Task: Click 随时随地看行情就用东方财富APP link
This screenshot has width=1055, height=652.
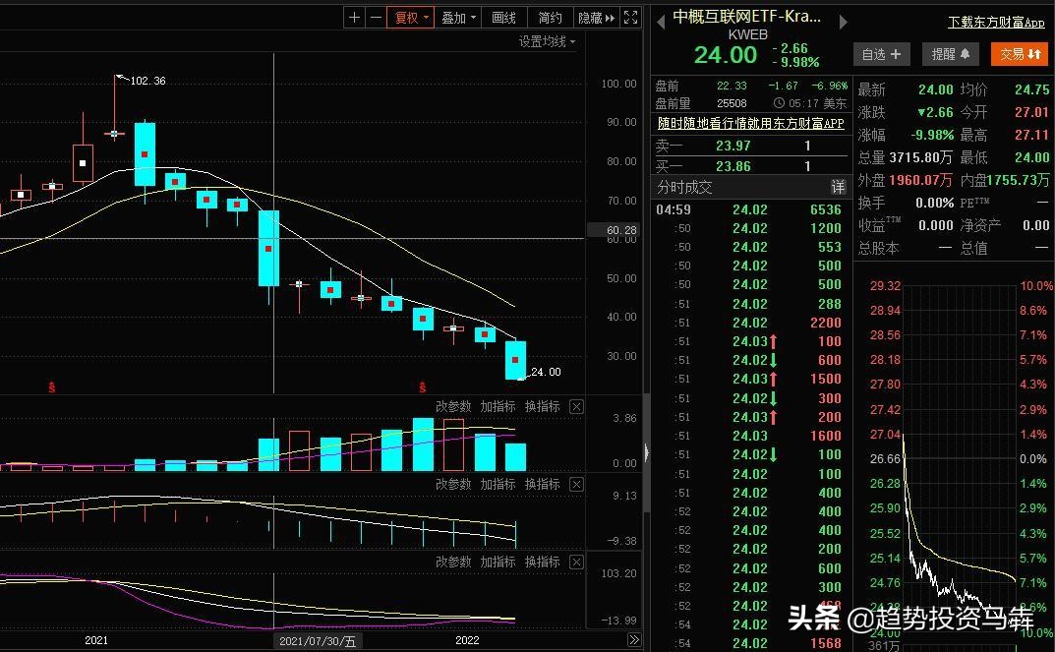Action: click(x=750, y=123)
